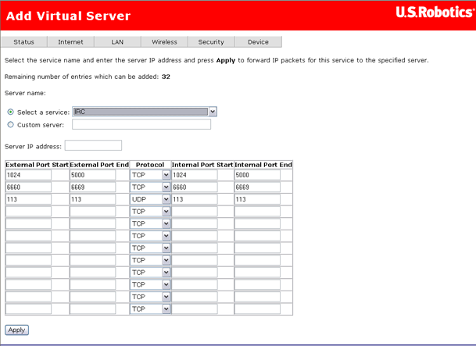This screenshot has height=346, width=476.
Task: Select the 'Select a service' radio button
Action: coord(10,112)
